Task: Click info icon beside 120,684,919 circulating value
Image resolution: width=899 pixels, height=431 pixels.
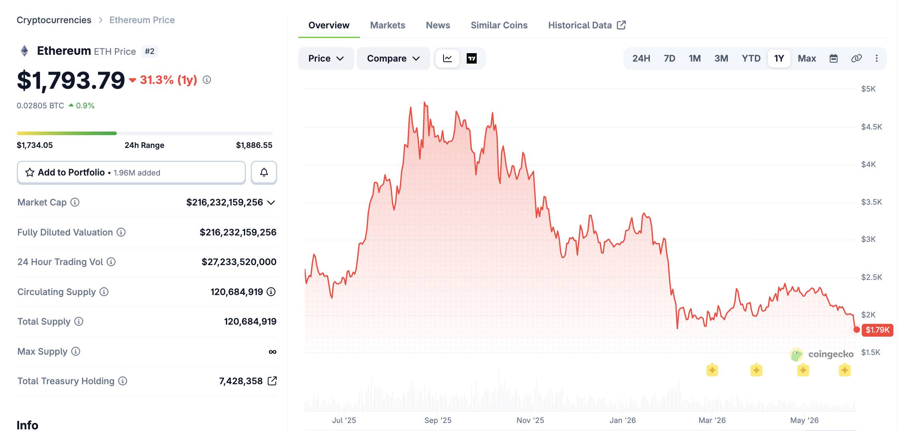Action: click(x=271, y=291)
